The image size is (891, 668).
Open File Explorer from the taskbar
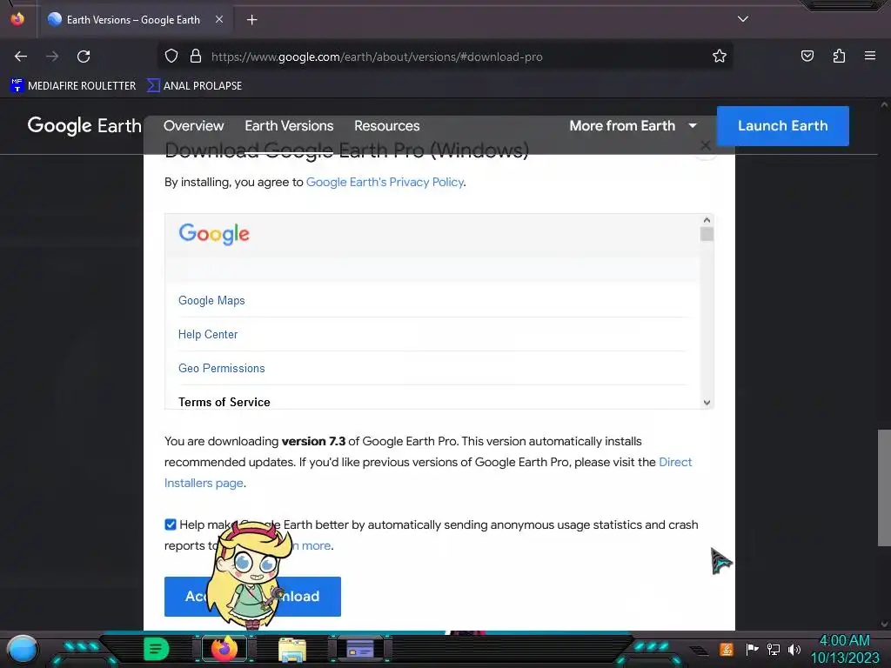(292, 649)
